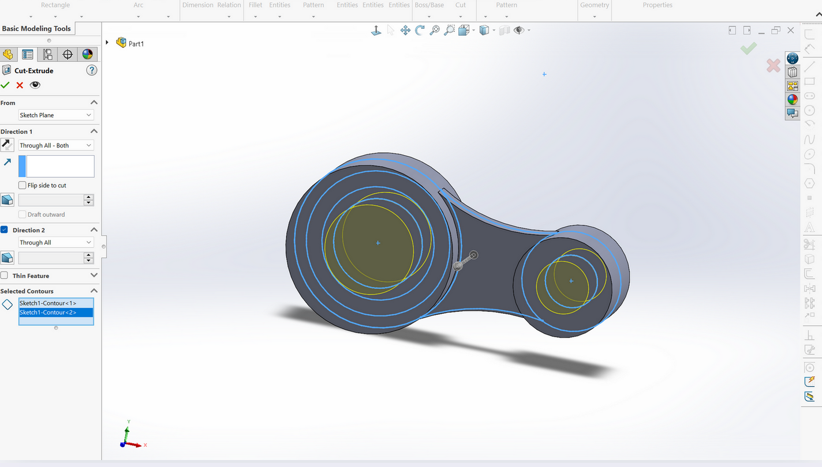Open the Custom Properties task pane tab
The image size is (822, 467).
click(792, 114)
